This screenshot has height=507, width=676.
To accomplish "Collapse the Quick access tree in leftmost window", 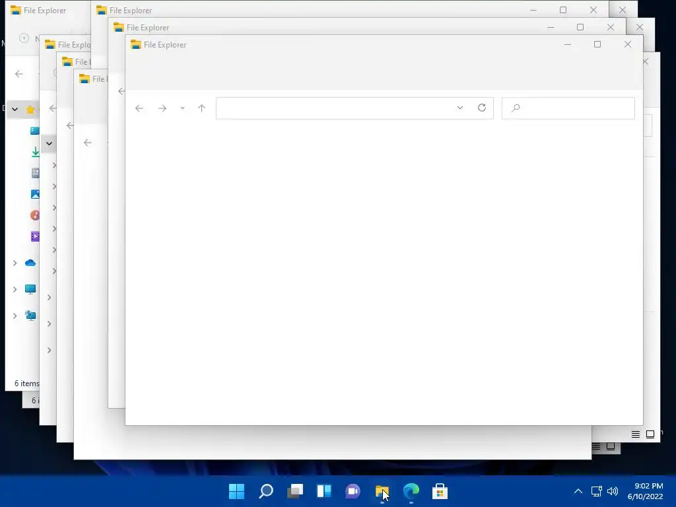I will click(x=15, y=109).
